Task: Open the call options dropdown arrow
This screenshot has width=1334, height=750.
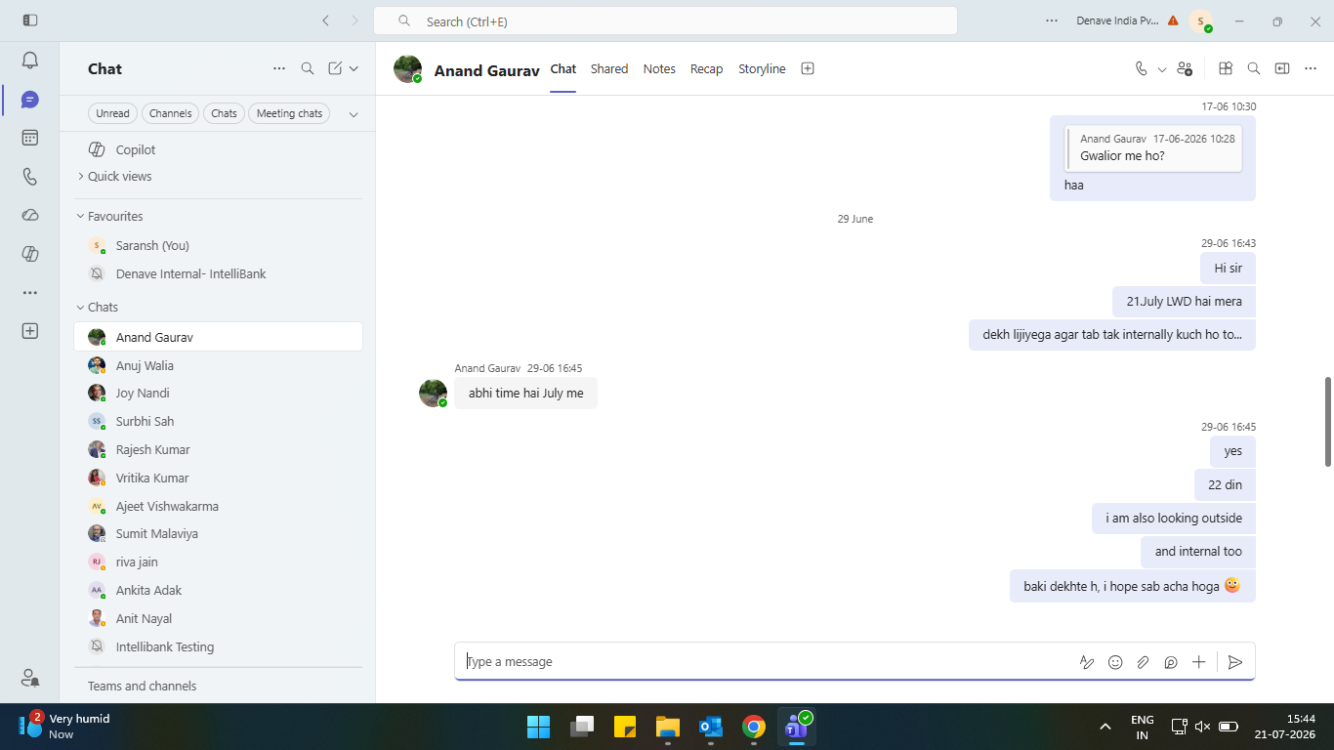Action: (x=1162, y=69)
